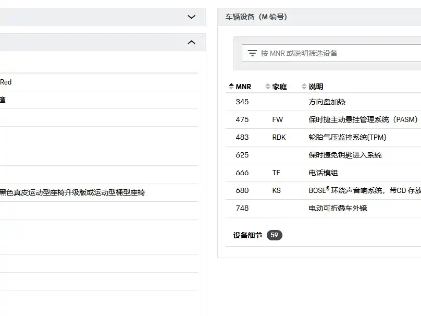Select 轮胎气压监控系统(TPM) description
This screenshot has height=316, width=421.
pyautogui.click(x=348, y=137)
